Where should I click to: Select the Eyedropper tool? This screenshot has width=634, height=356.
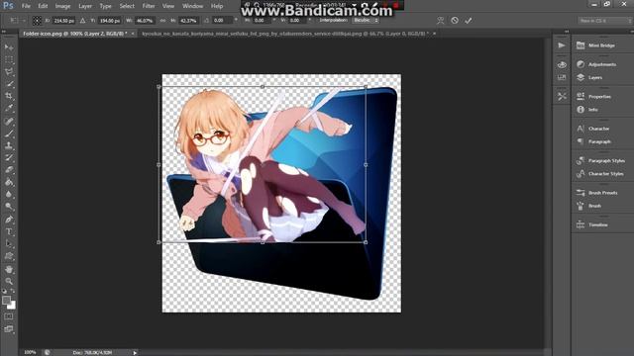[x=9, y=108]
